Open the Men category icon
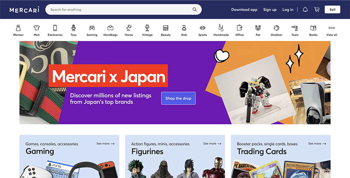 pos(37,28)
